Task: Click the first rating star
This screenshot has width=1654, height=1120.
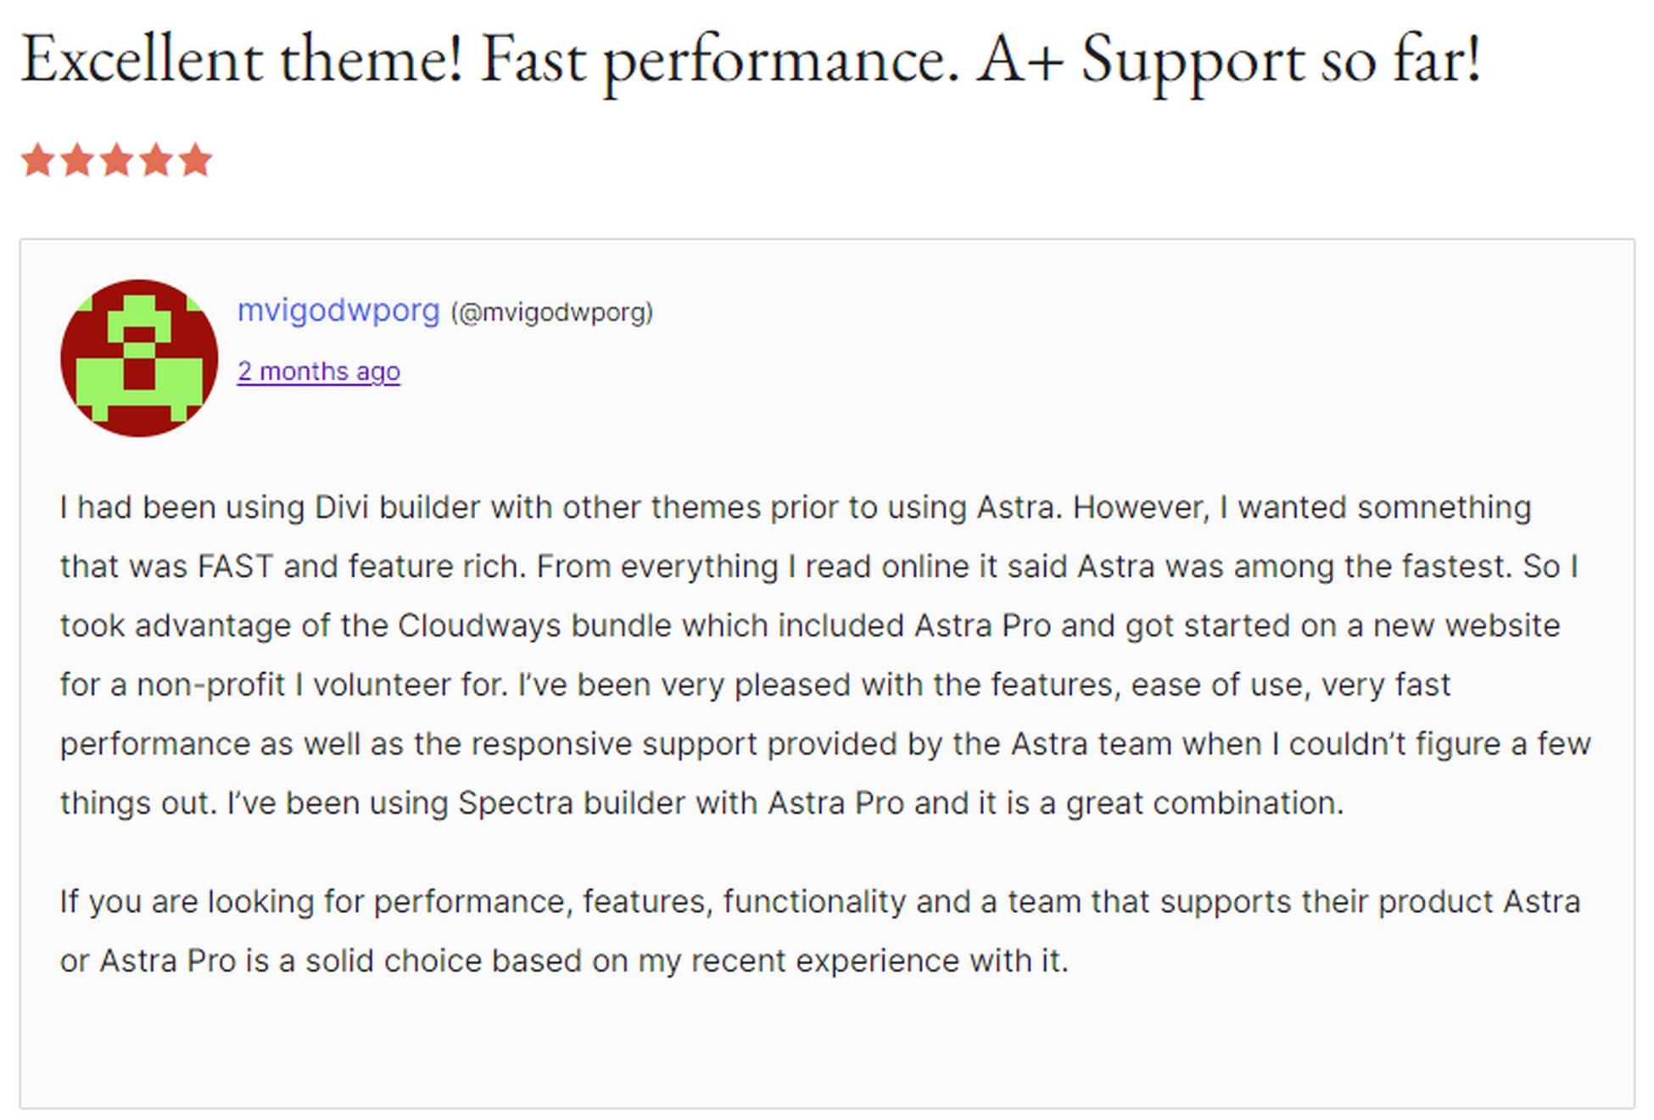Action: tap(37, 160)
